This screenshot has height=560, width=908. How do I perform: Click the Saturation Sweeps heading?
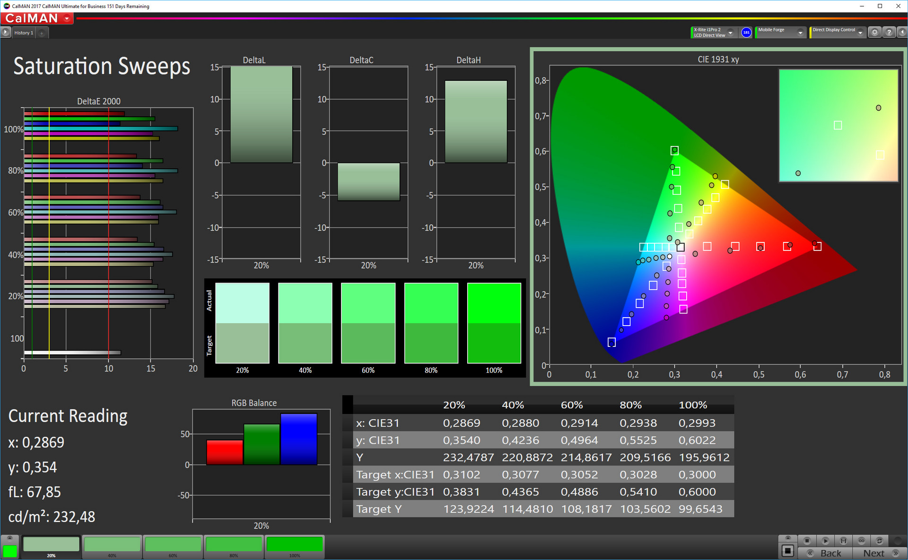(x=102, y=66)
